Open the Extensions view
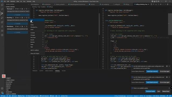This screenshot has height=97, width=172. [2, 22]
